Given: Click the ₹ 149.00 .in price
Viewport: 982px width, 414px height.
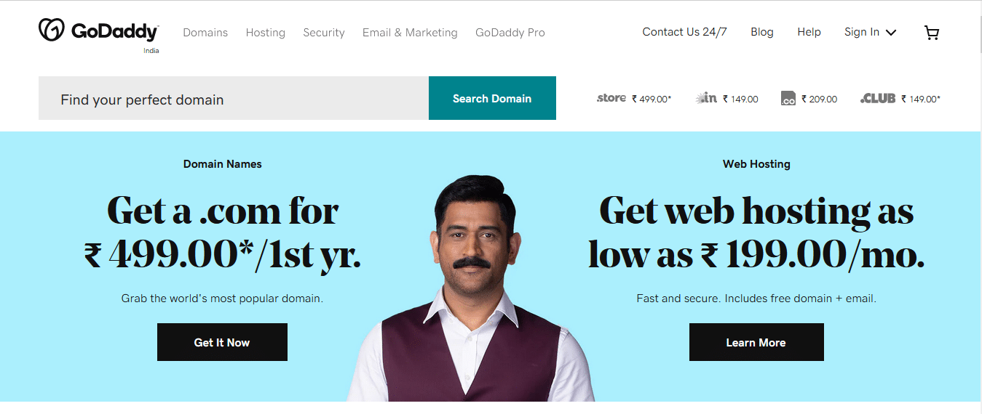Looking at the screenshot, I should click(x=740, y=99).
